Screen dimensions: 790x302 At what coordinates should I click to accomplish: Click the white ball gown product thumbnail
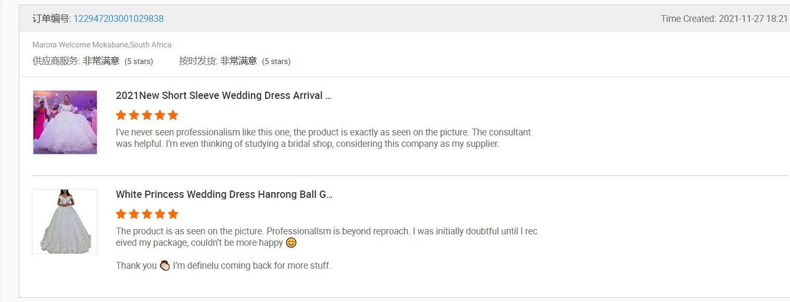[x=65, y=221]
